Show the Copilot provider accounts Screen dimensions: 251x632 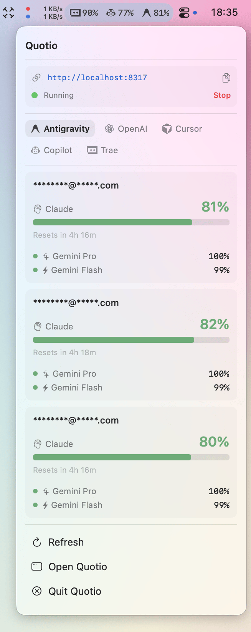point(51,151)
